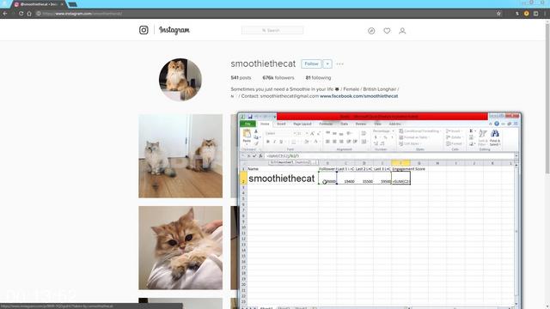The image size is (550, 309).
Task: Open the Cell Styles dropdown
Action: [411, 143]
